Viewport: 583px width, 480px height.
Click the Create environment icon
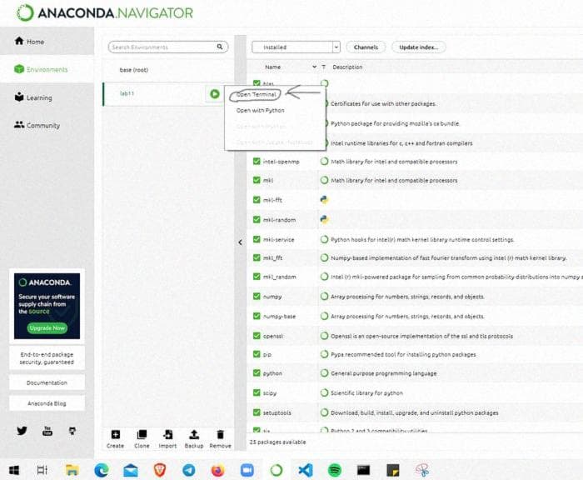click(116, 435)
